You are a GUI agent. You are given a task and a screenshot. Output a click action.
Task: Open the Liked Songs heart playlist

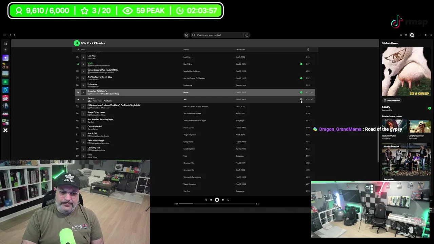tap(5, 58)
